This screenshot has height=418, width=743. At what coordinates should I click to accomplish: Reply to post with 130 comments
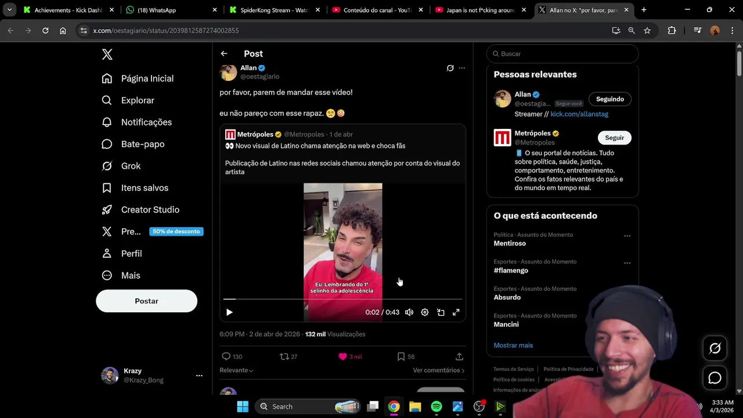click(232, 356)
